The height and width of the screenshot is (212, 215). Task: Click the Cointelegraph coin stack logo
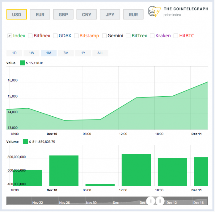154,12
